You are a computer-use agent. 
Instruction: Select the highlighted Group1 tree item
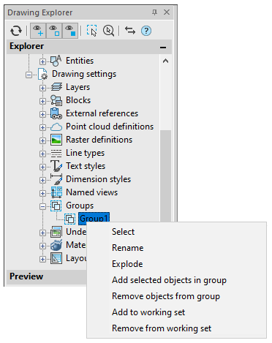click(x=94, y=219)
